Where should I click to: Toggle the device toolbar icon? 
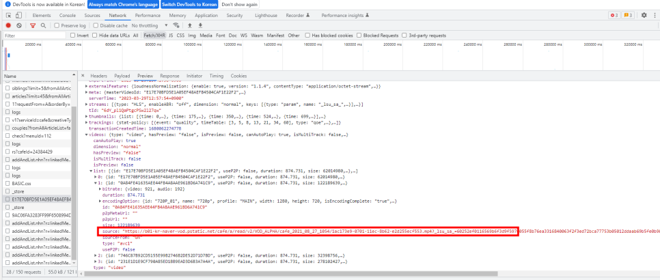click(18, 15)
